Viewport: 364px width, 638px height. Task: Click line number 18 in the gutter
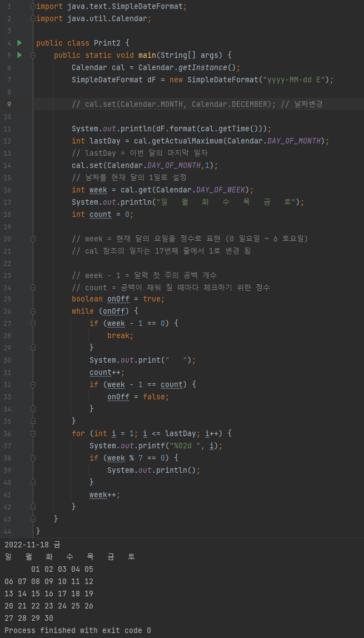pyautogui.click(x=8, y=214)
